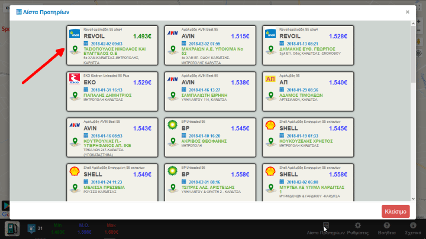The height and width of the screenshot is (239, 426).
Task: Click the map pin on the REVOIL 1.528€ card
Action: (270, 50)
